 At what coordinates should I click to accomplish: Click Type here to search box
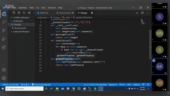(24, 89)
